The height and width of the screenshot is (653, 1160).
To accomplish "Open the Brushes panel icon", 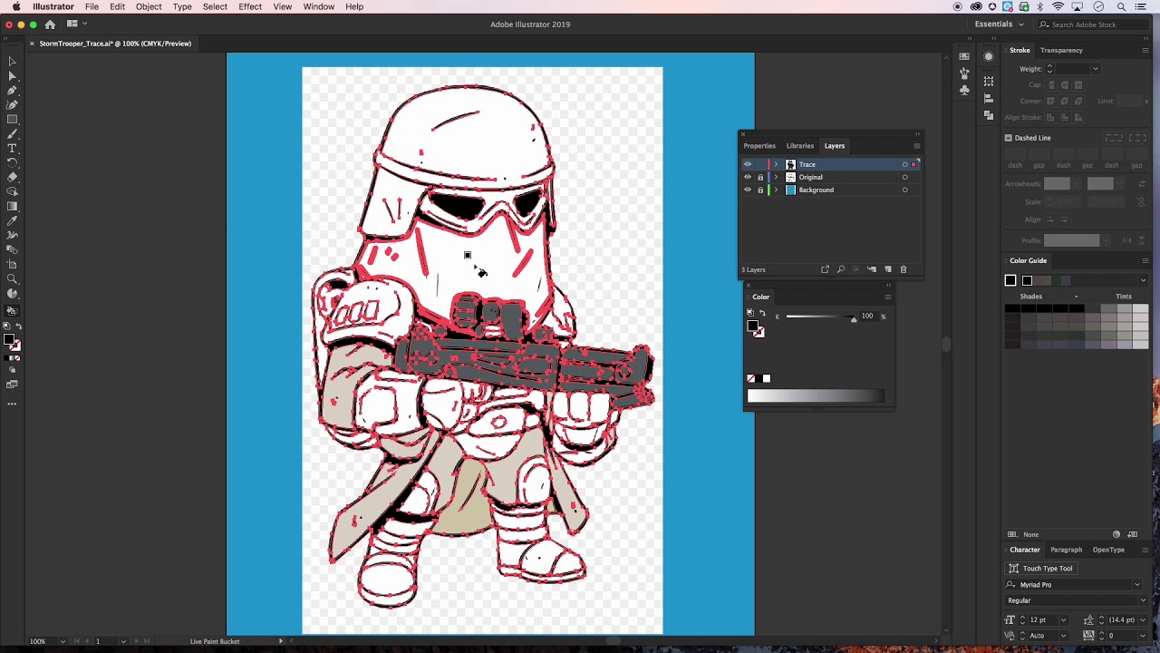I will [x=964, y=73].
